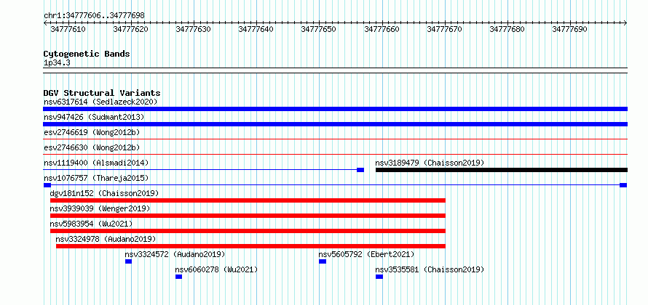Click the small blue nsv5605792 marker
Screen dimensions: 648x305
pos(323,261)
